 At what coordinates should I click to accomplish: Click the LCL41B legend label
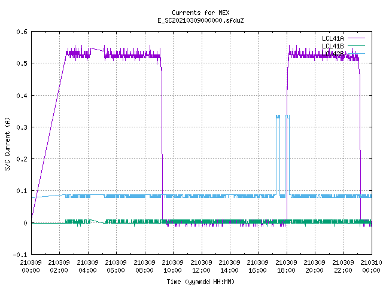pos(333,46)
